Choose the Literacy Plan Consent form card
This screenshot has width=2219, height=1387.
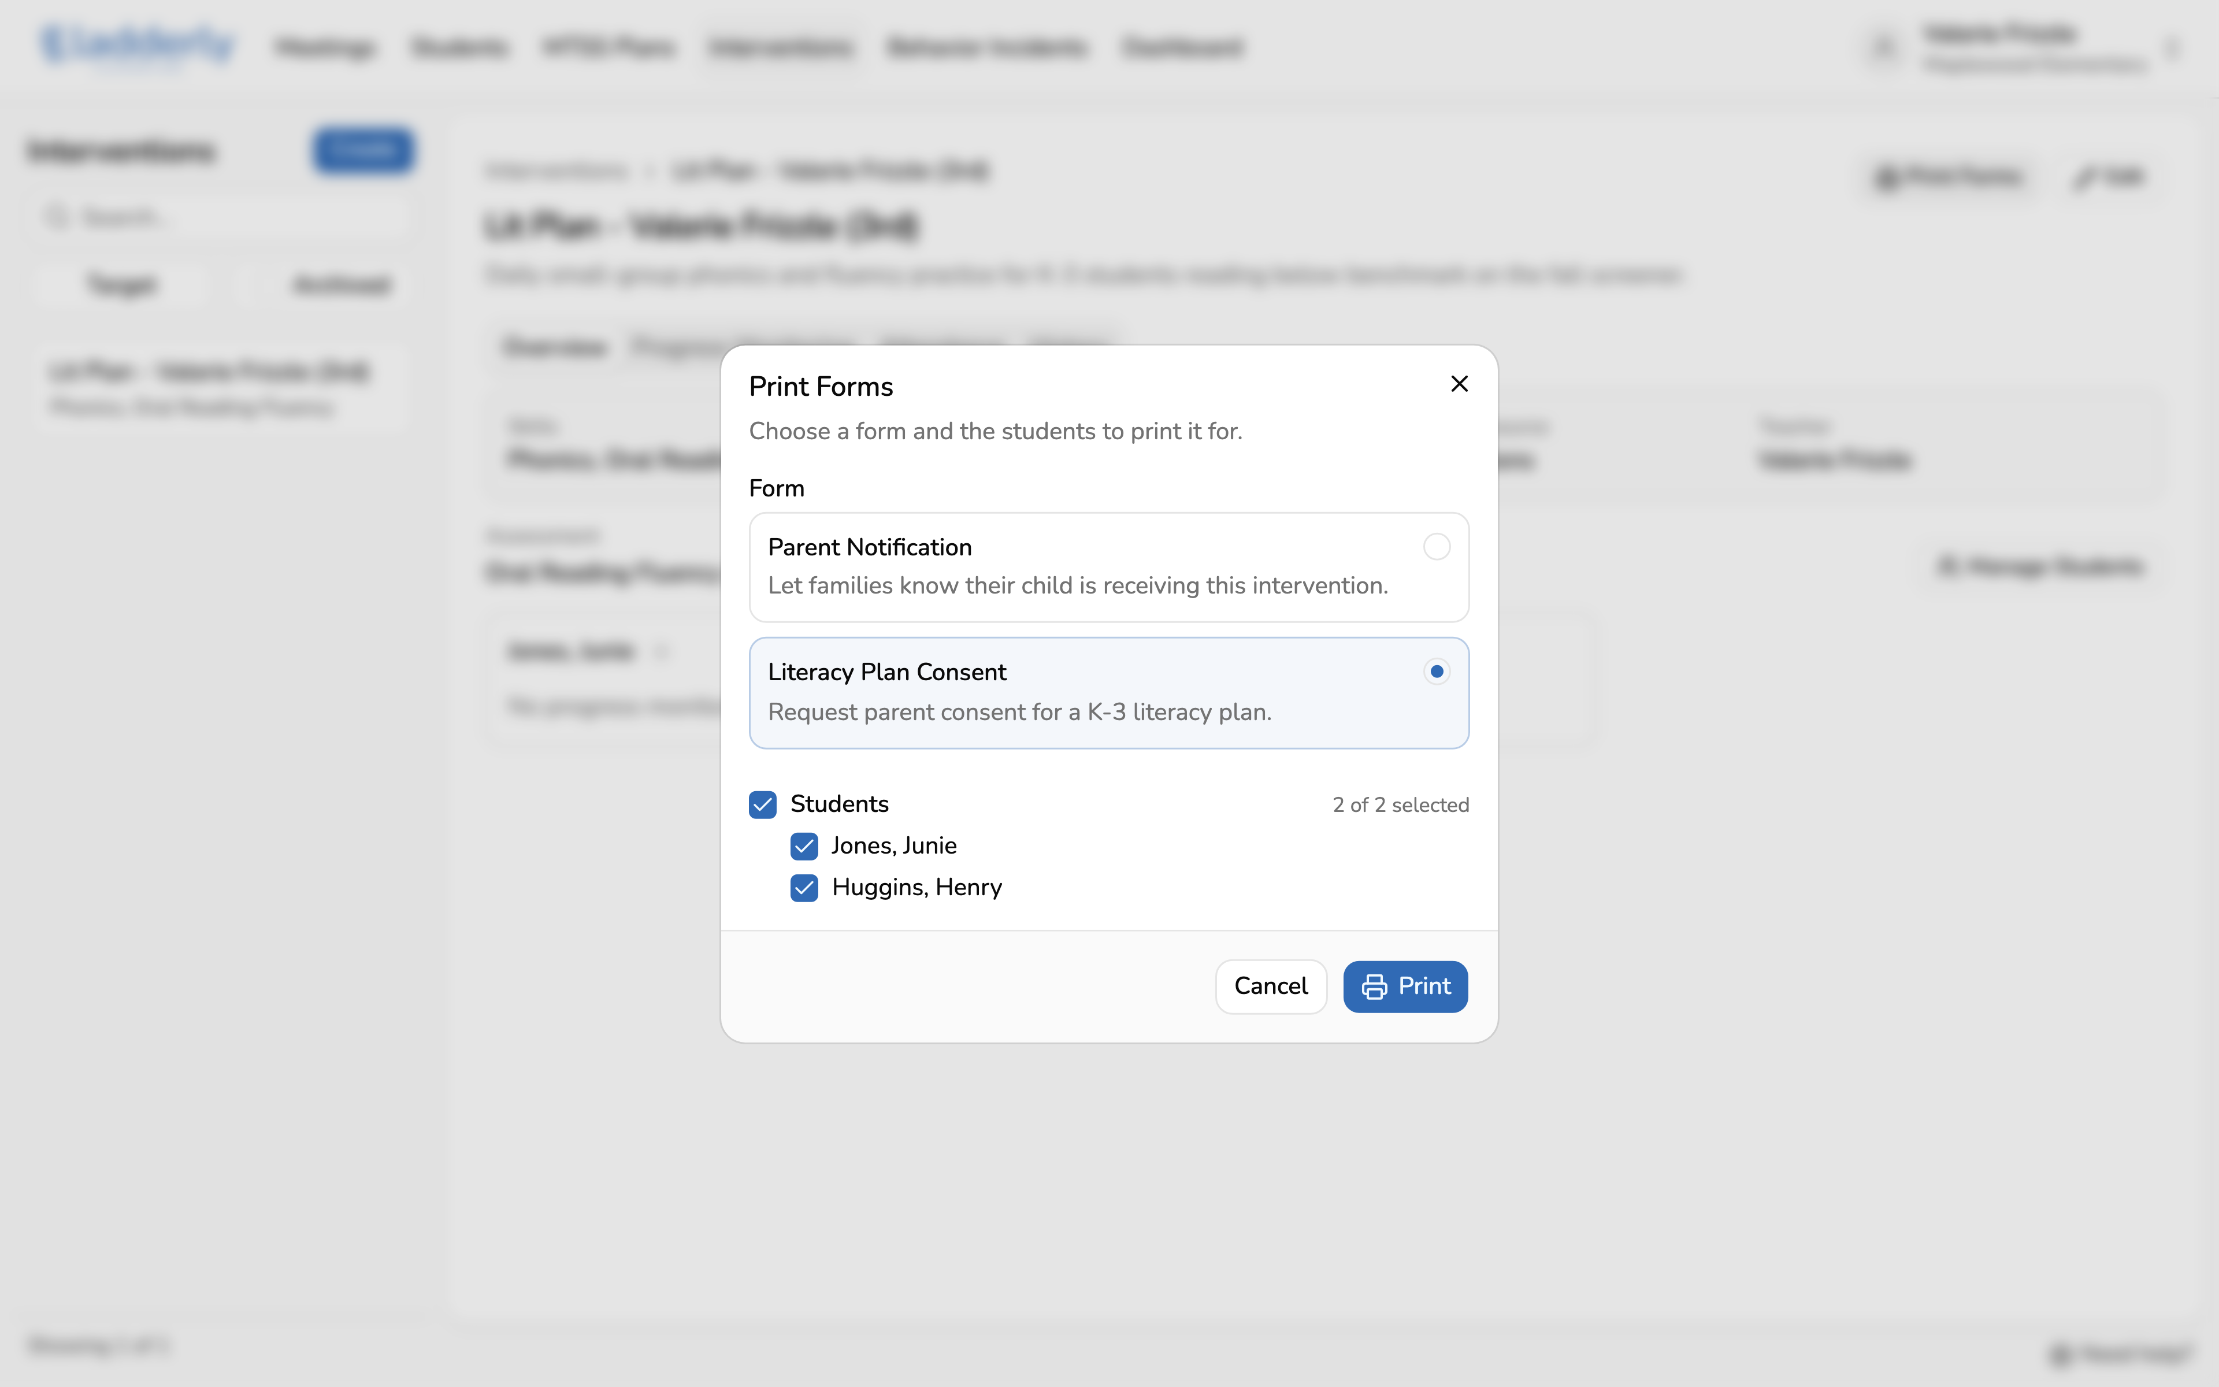(x=1108, y=692)
